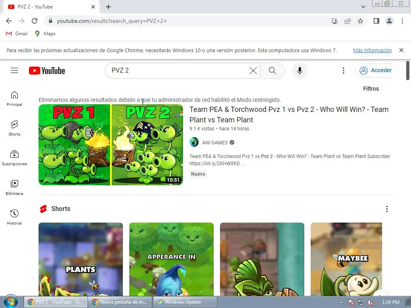This screenshot has height=308, width=411.
Task: View site lock security info
Action: coord(51,21)
